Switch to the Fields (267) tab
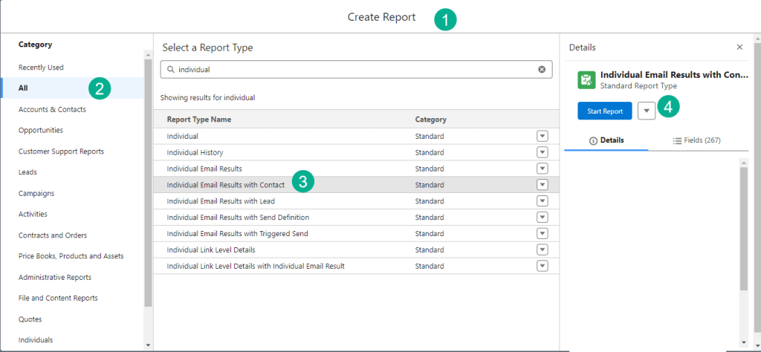 [x=696, y=140]
